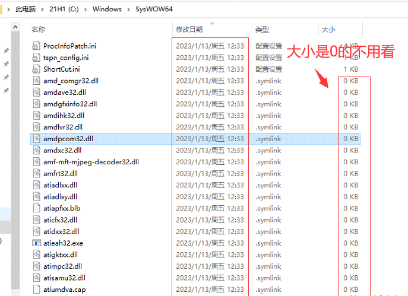Click the topmost pin icon in the left sidebar
Image resolution: width=408 pixels, height=296 pixels.
click(6, 51)
